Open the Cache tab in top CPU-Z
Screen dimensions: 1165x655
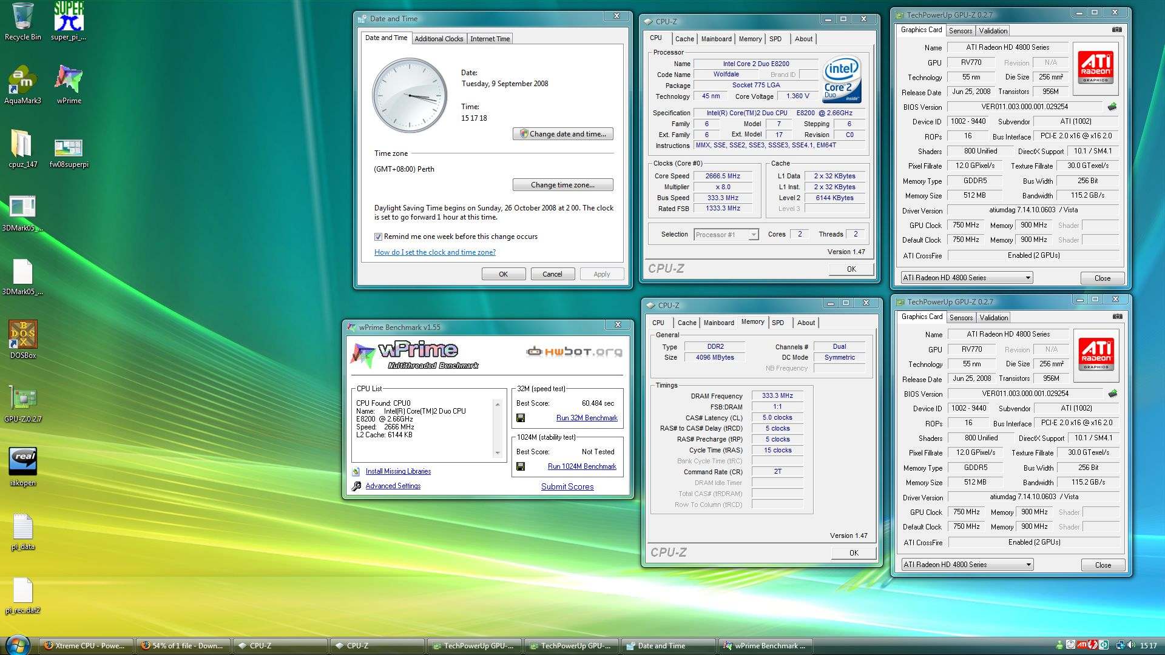point(684,39)
